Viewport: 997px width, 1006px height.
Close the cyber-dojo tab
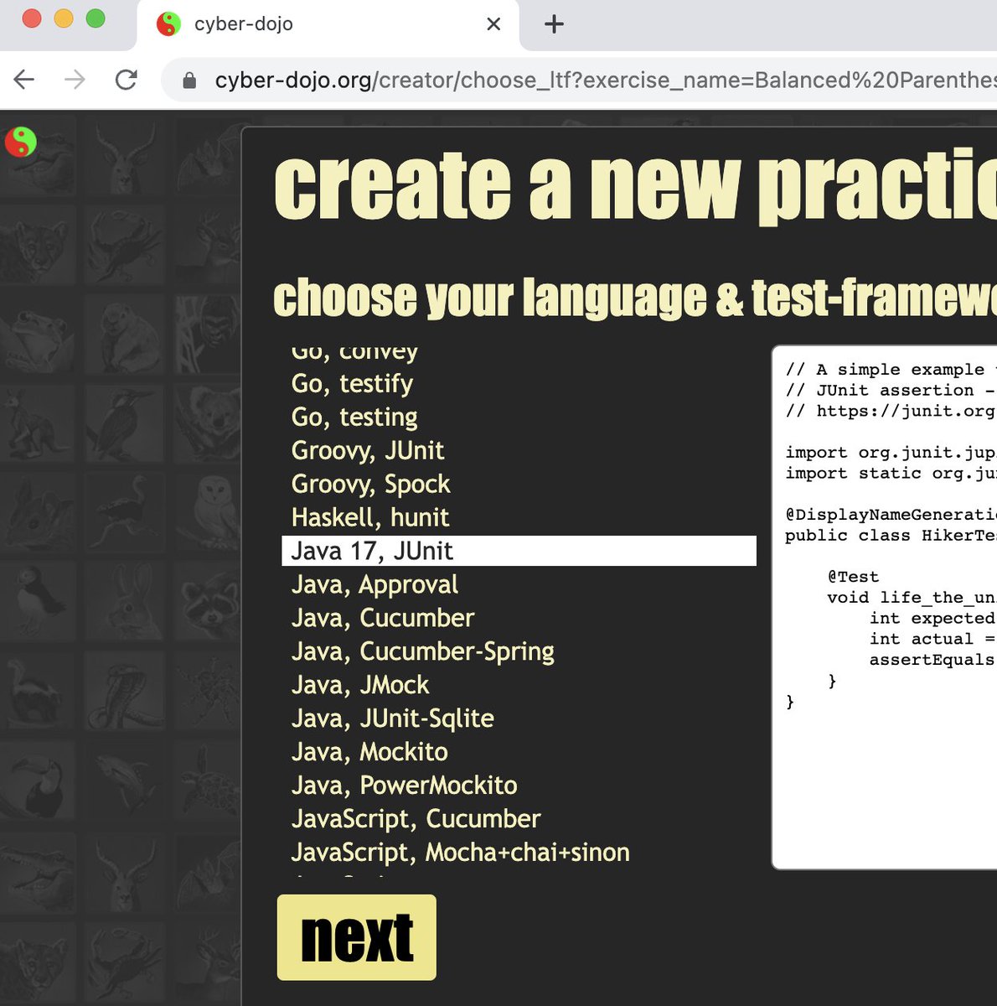(493, 24)
